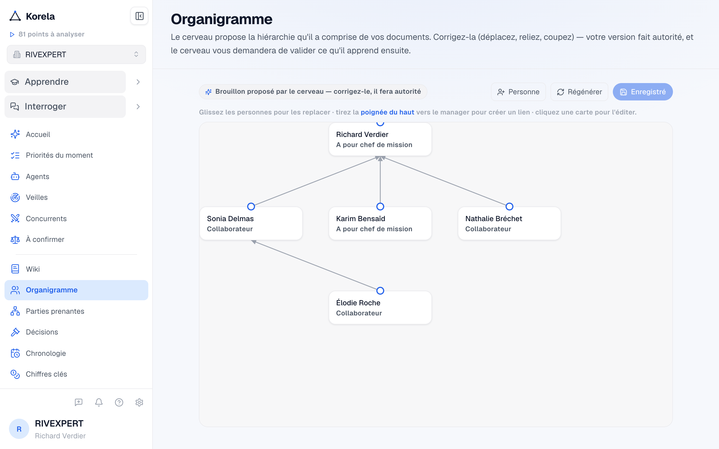This screenshot has width=719, height=449.
Task: Open the feedback message icon
Action: (79, 402)
